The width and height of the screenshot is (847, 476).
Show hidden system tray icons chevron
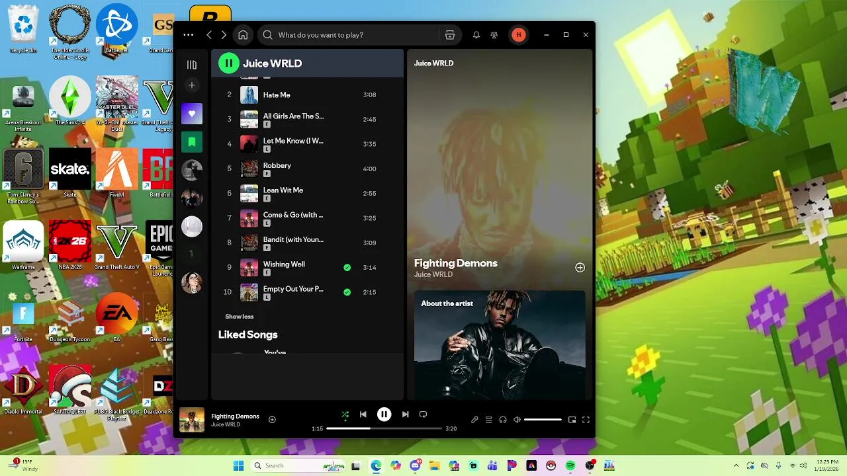736,466
